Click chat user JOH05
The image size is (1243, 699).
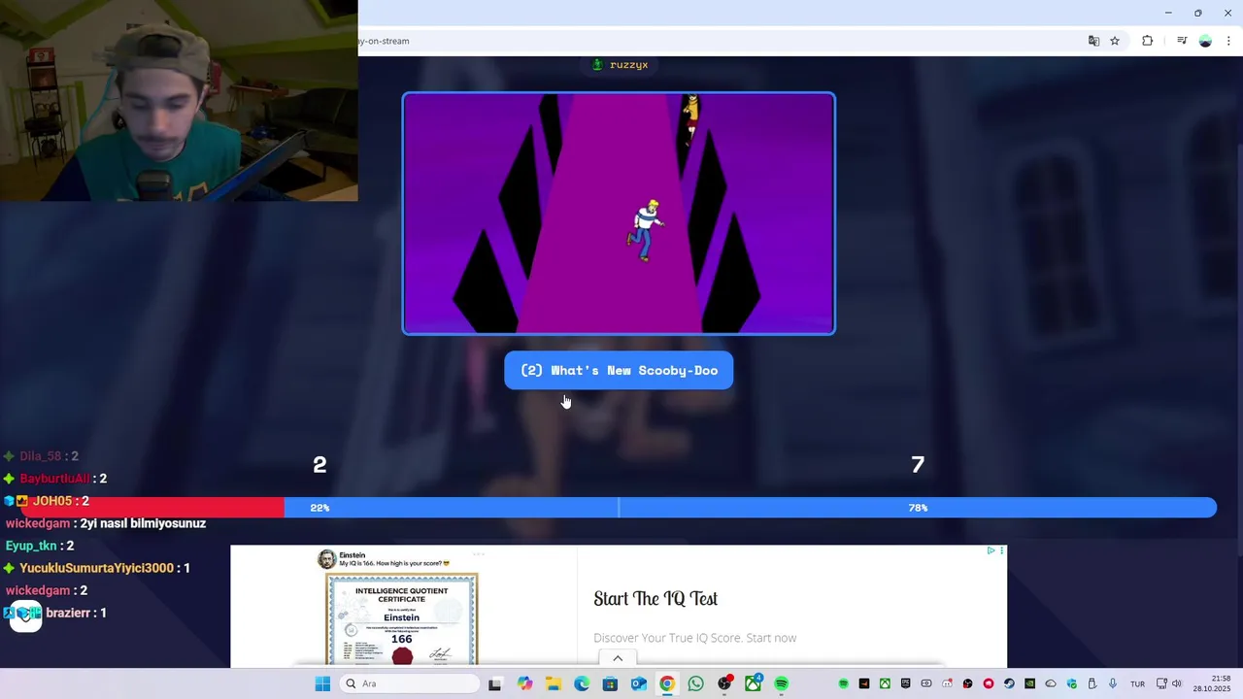[x=52, y=501]
